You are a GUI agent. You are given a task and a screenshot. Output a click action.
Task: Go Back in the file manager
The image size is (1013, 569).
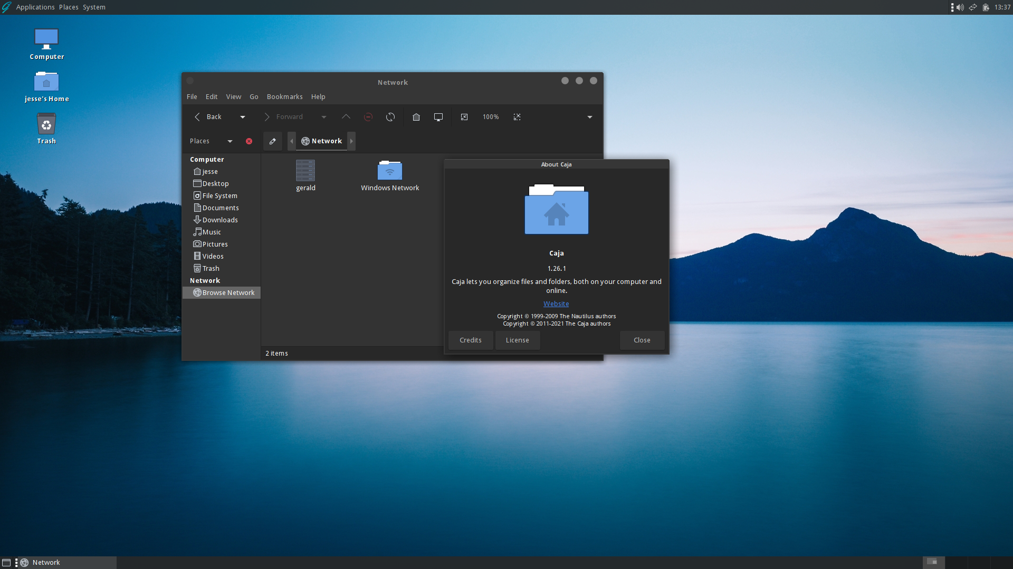pyautogui.click(x=208, y=117)
